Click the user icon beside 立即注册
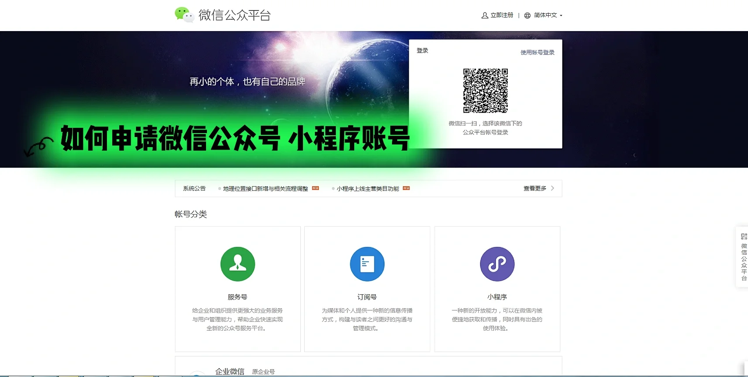Image resolution: width=748 pixels, height=377 pixels. [484, 15]
